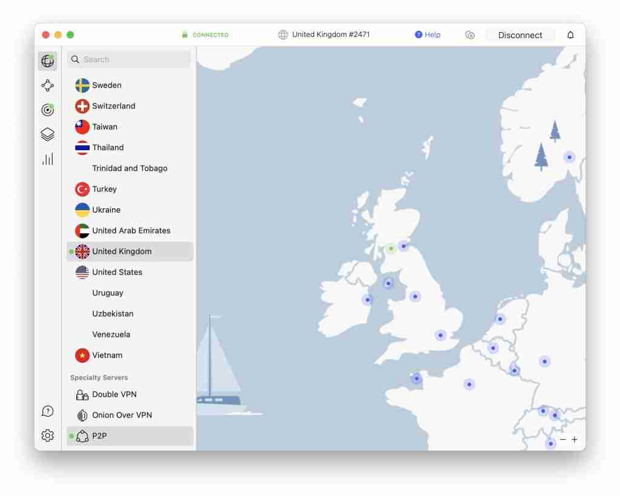
Task: Zoom out the map with minus button
Action: coord(563,440)
